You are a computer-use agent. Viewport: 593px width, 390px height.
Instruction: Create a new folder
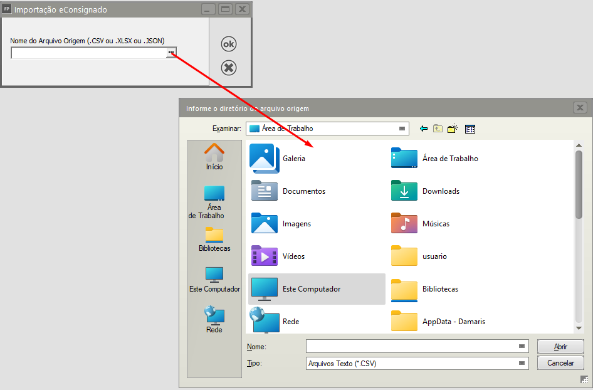(453, 129)
